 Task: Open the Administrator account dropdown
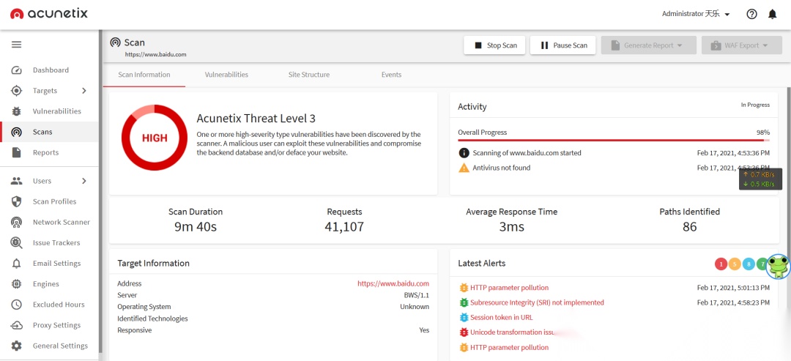coord(696,14)
